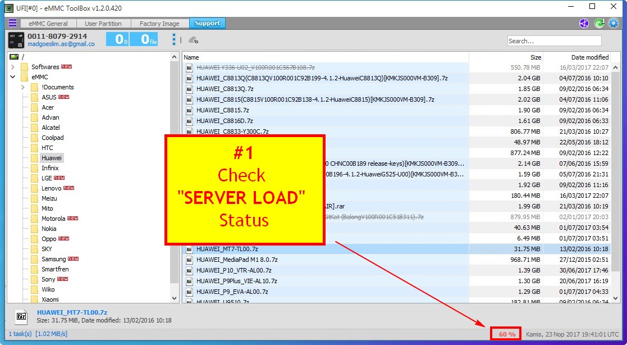The image size is (627, 345).
Task: Click the HUAWEI_MT7-TL00.7z link in details pane
Action: pyautogui.click(x=72, y=312)
